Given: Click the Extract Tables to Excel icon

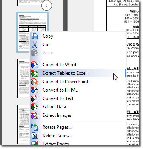Looking at the screenshot, I should pos(35,73).
